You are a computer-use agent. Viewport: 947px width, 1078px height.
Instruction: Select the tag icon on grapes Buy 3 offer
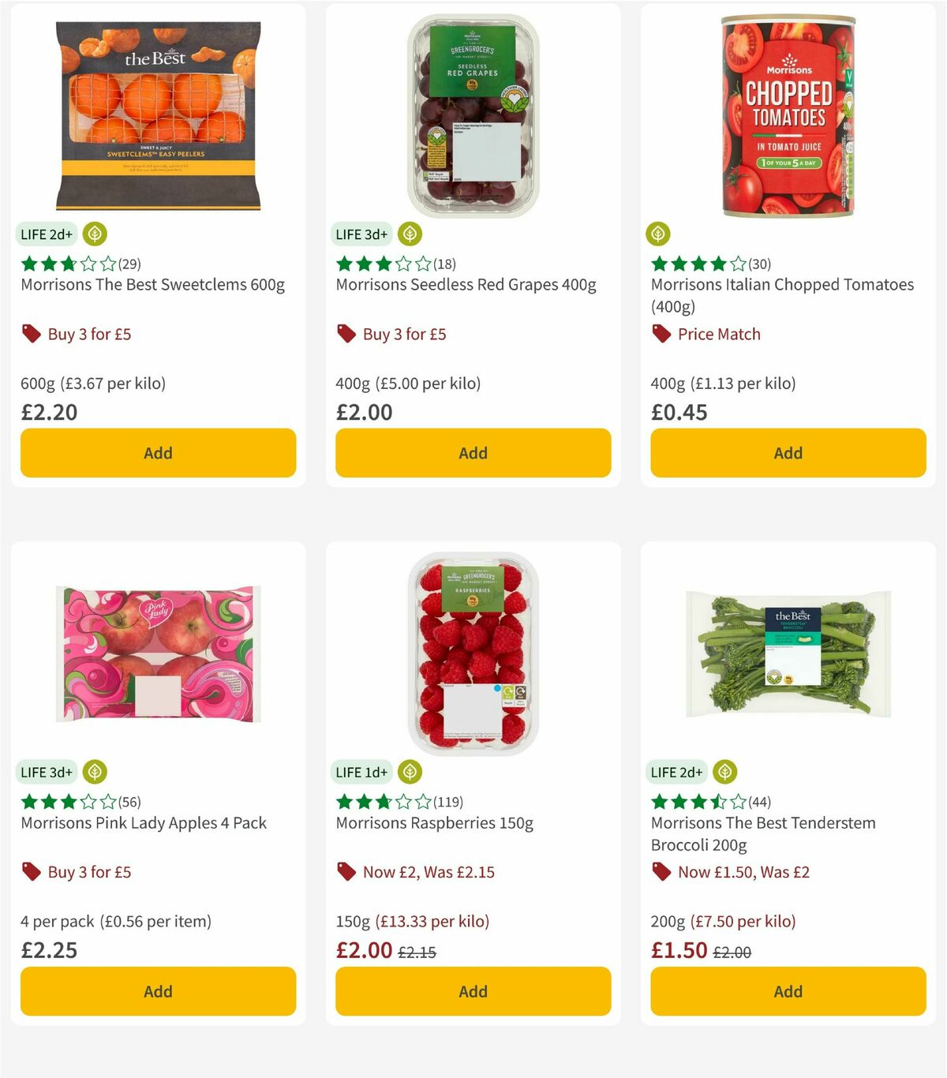(x=346, y=333)
